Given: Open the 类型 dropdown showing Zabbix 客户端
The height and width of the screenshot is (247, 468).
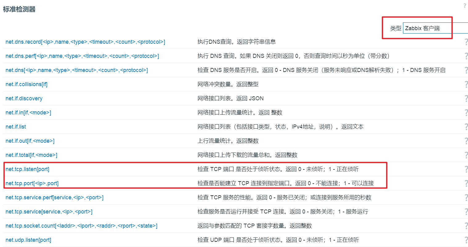Looking at the screenshot, I should click(x=435, y=28).
